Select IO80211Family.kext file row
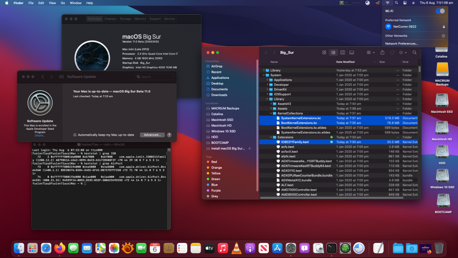Viewport: 458px width, 258px height. [x=338, y=142]
